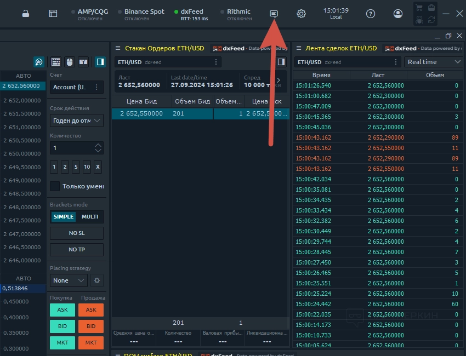Open the messages icon in top bar
Image resolution: width=466 pixels, height=356 pixels.
click(x=274, y=14)
